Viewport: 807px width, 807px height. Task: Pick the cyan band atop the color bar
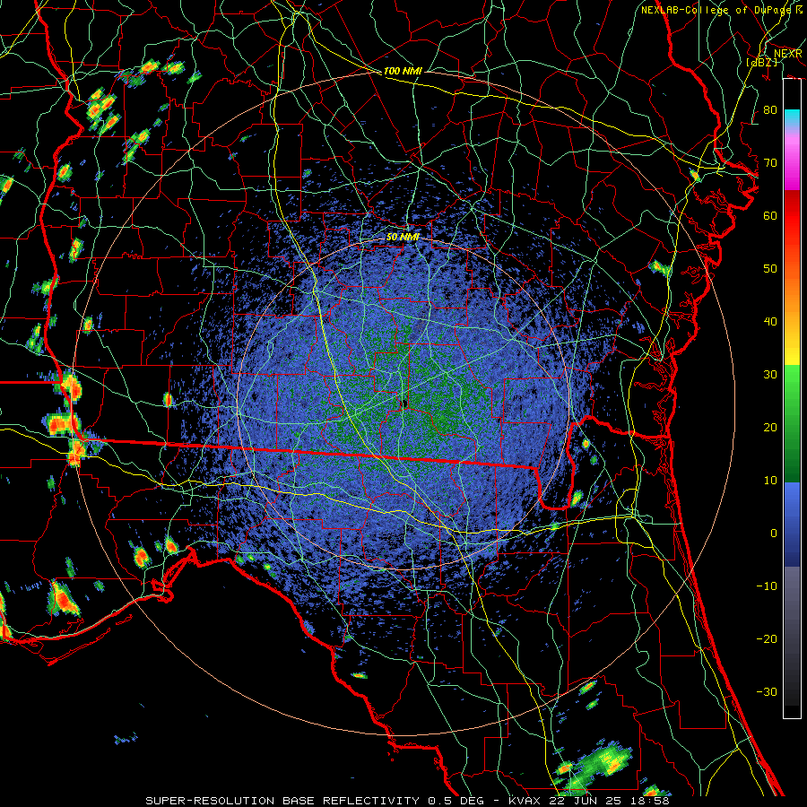[792, 118]
